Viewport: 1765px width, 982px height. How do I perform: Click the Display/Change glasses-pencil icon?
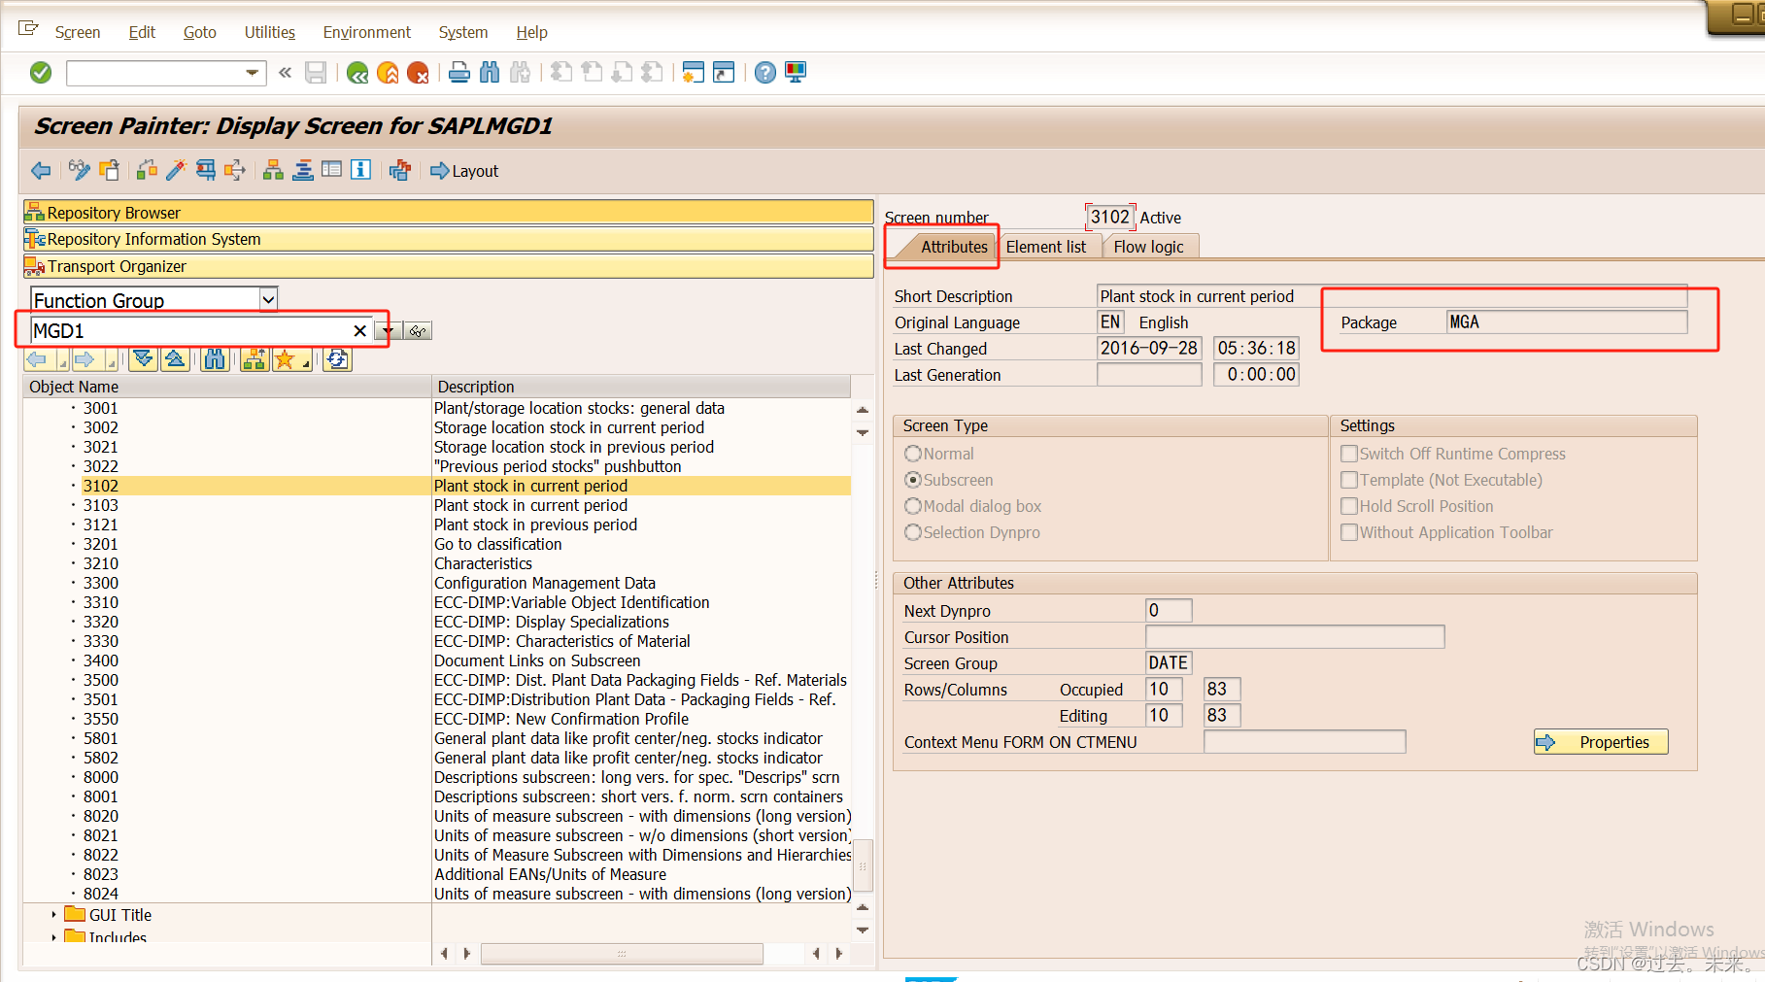coord(79,171)
